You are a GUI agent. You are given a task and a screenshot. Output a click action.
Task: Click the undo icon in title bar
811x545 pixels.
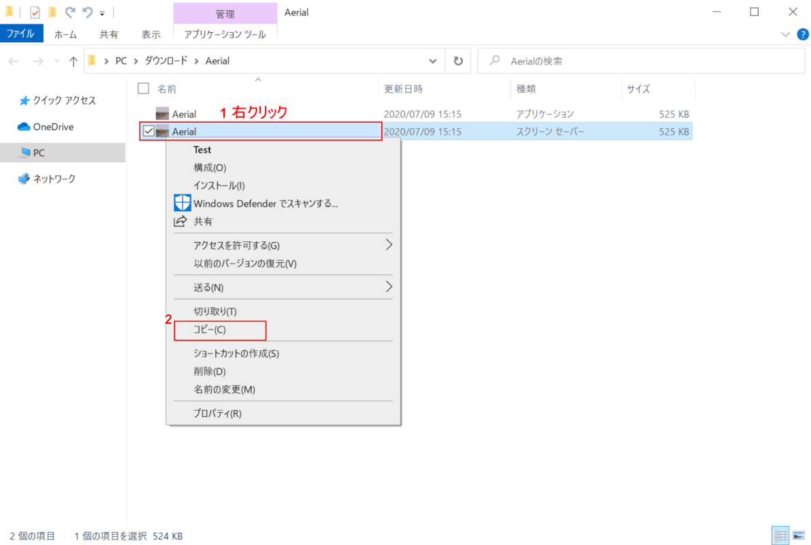click(x=87, y=12)
